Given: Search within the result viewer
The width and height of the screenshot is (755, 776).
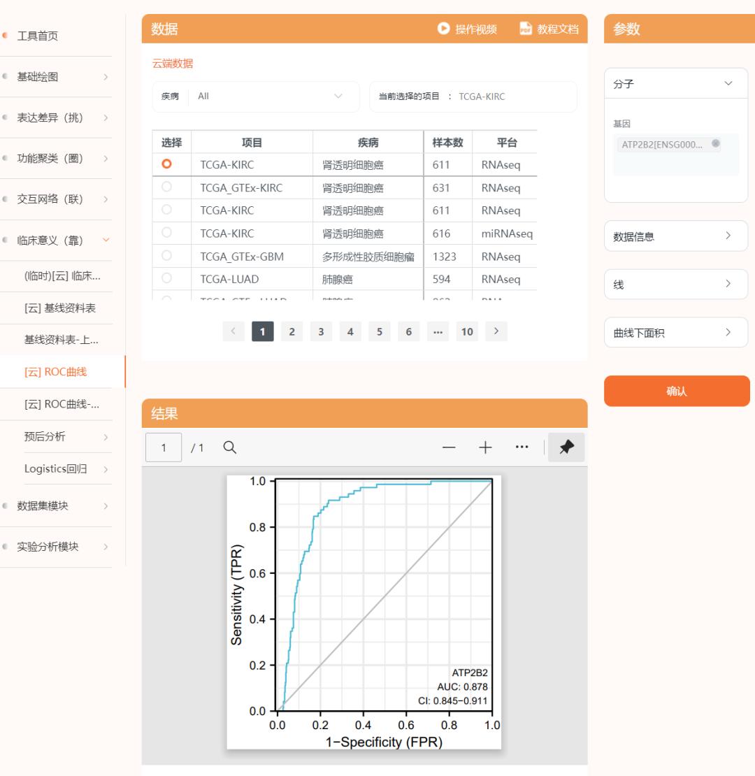Looking at the screenshot, I should pyautogui.click(x=229, y=447).
